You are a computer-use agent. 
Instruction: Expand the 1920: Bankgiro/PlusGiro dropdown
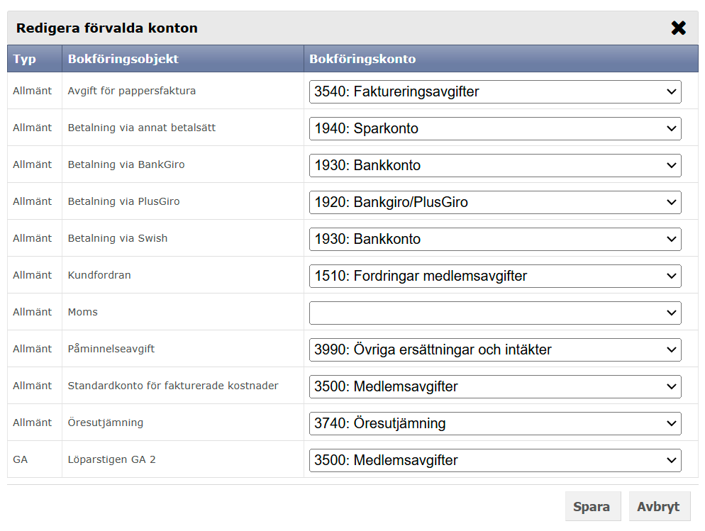tap(494, 202)
